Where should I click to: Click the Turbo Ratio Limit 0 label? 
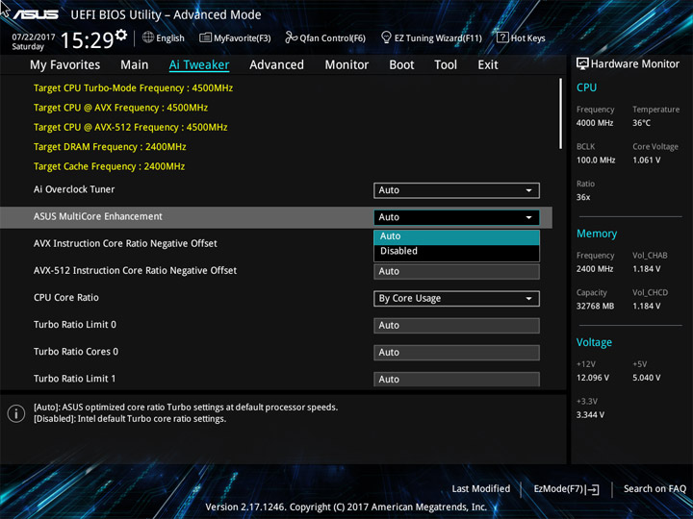(x=75, y=325)
